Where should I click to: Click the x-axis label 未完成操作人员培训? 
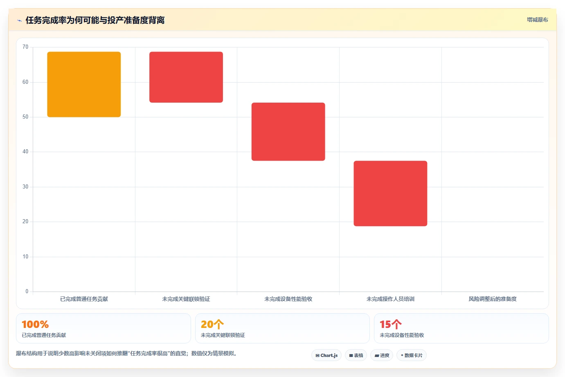tap(390, 299)
